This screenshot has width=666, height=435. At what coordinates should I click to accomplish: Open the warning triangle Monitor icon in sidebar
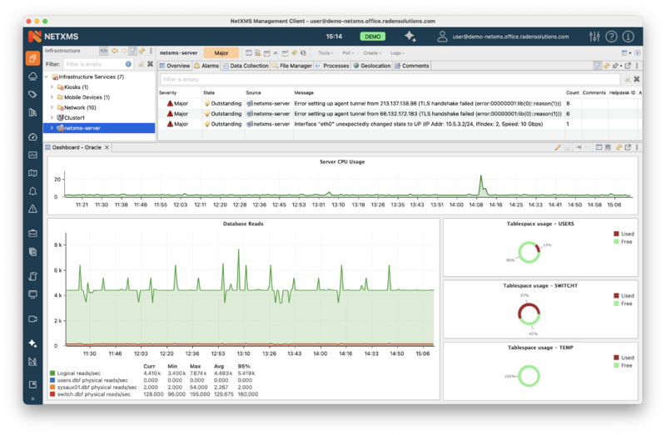coord(32,209)
